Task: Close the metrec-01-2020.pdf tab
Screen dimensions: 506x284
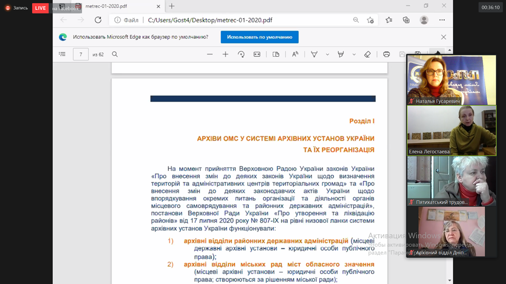Action: 158,6
